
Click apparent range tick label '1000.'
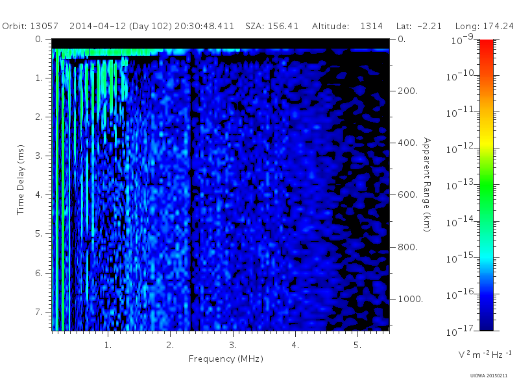pos(411,299)
